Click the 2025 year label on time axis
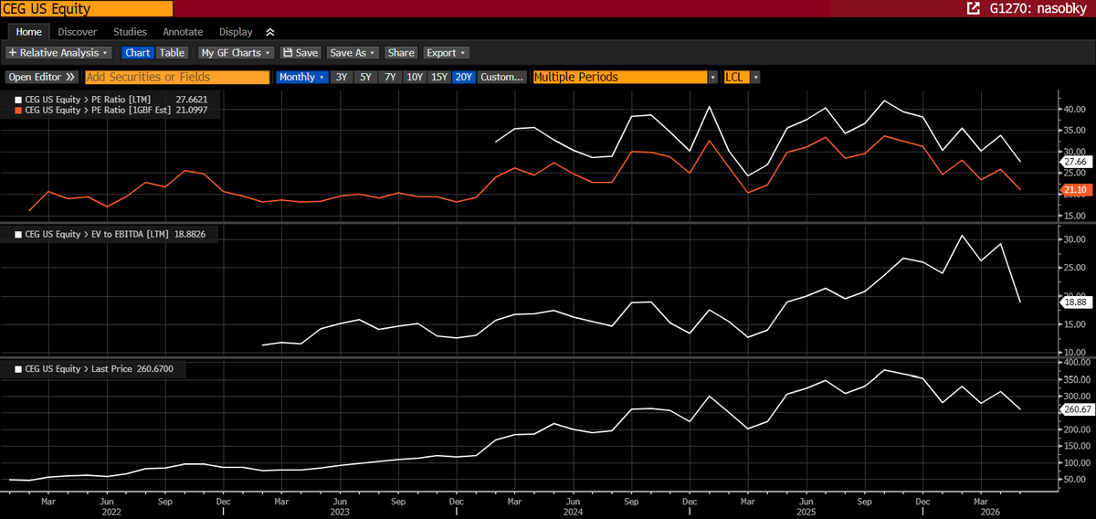Screen dimensions: 1096x519 click(806, 512)
